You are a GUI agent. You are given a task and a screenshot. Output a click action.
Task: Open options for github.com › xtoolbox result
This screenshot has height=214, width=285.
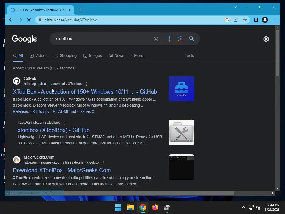pos(65,123)
